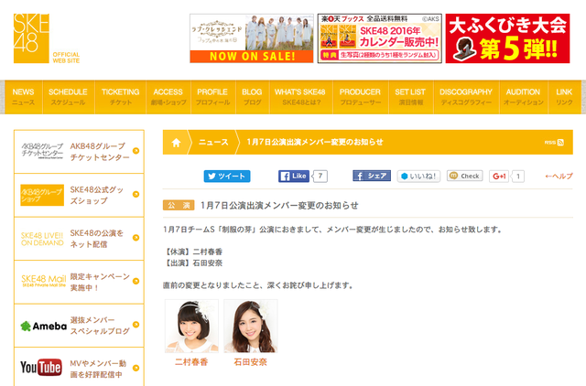This screenshot has width=586, height=386.
Task: Click the 二村春香 name link under photo
Action: pos(191,362)
